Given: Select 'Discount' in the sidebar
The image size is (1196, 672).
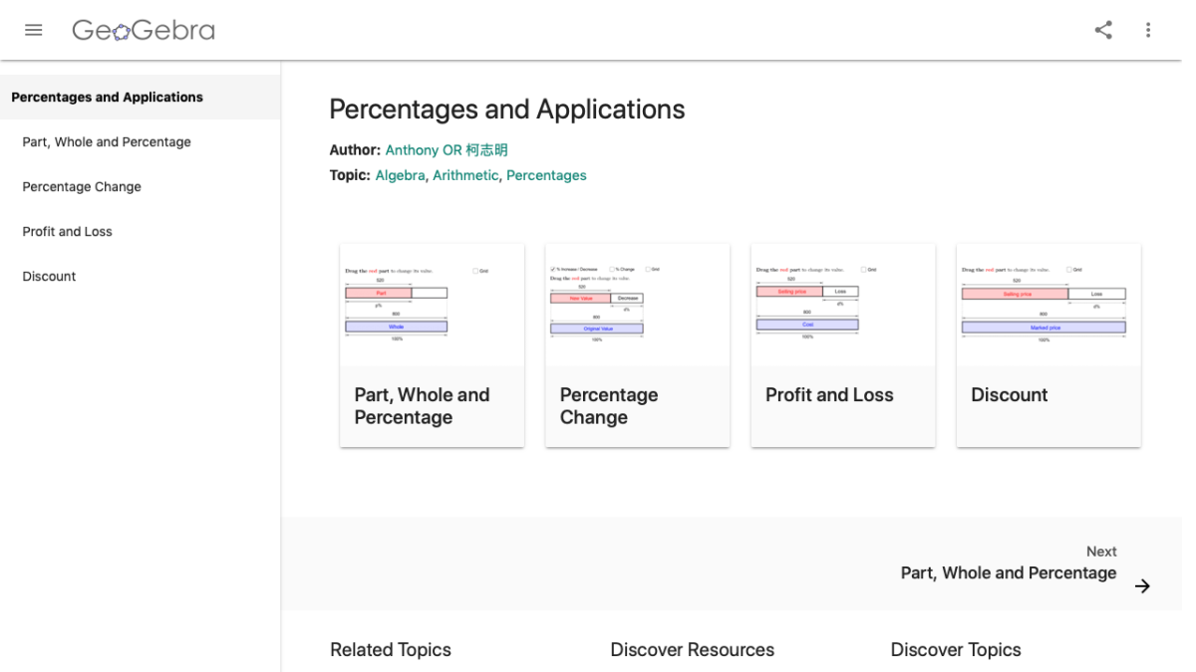Looking at the screenshot, I should pyautogui.click(x=48, y=276).
